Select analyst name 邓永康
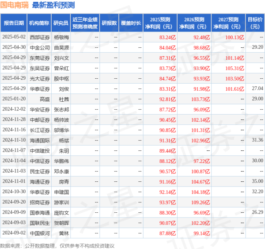The image size is (265, 249). click(61, 172)
